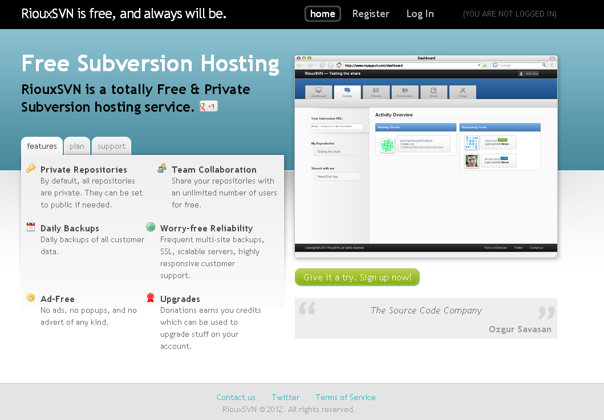
Task: Open the Register page
Action: [371, 14]
